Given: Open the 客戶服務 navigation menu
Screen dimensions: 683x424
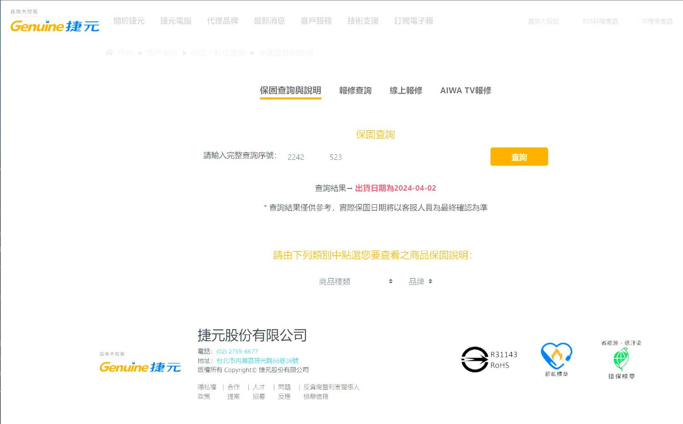Looking at the screenshot, I should click(316, 21).
